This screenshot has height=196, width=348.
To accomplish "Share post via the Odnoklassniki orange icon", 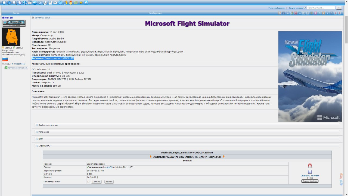I will coord(324,13).
